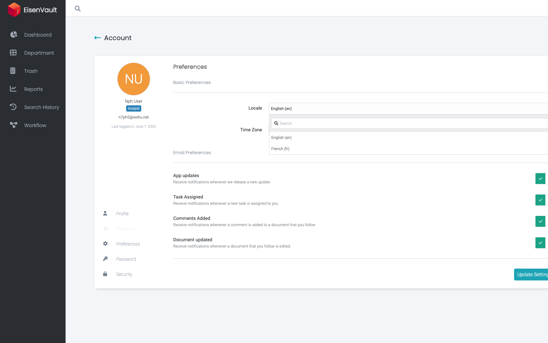The height and width of the screenshot is (343, 548).
Task: Click the Trash bin icon
Action: (13, 71)
